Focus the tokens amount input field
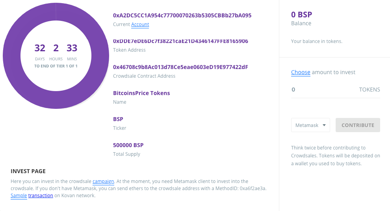This screenshot has width=390, height=211. (323, 90)
